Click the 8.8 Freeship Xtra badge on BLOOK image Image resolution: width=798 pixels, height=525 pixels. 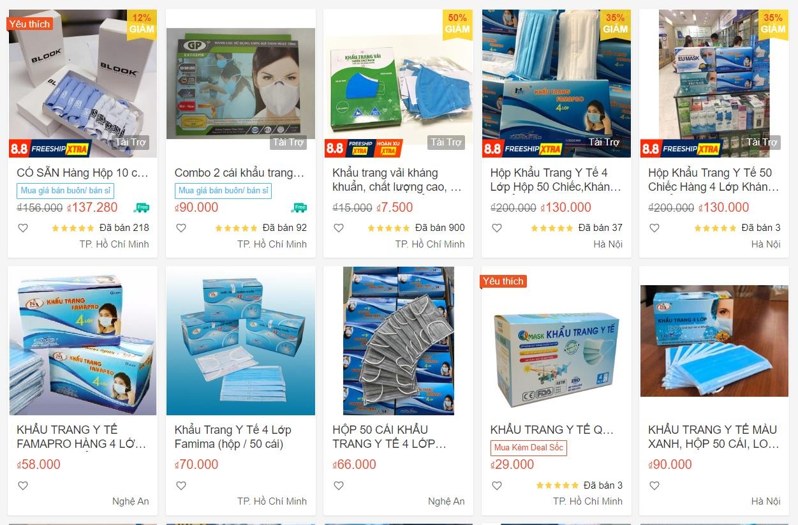[50, 149]
